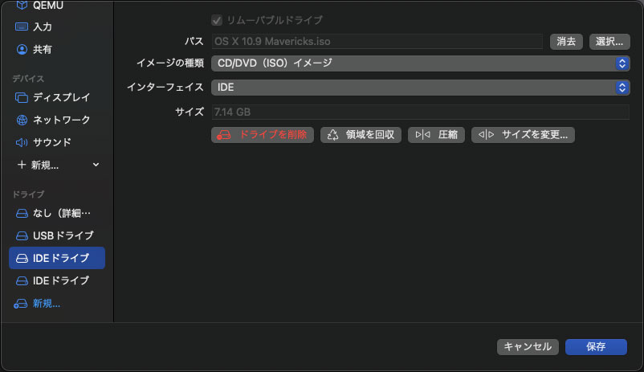The width and height of the screenshot is (644, 372).
Task: Click the drive icon of the unselected IDEドライブ
Action: [22, 280]
